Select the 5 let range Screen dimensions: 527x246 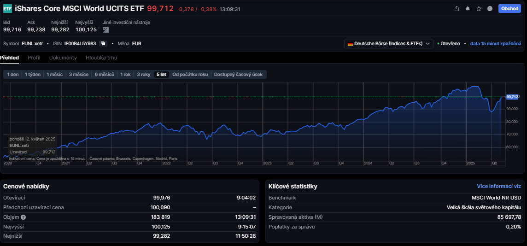click(161, 75)
